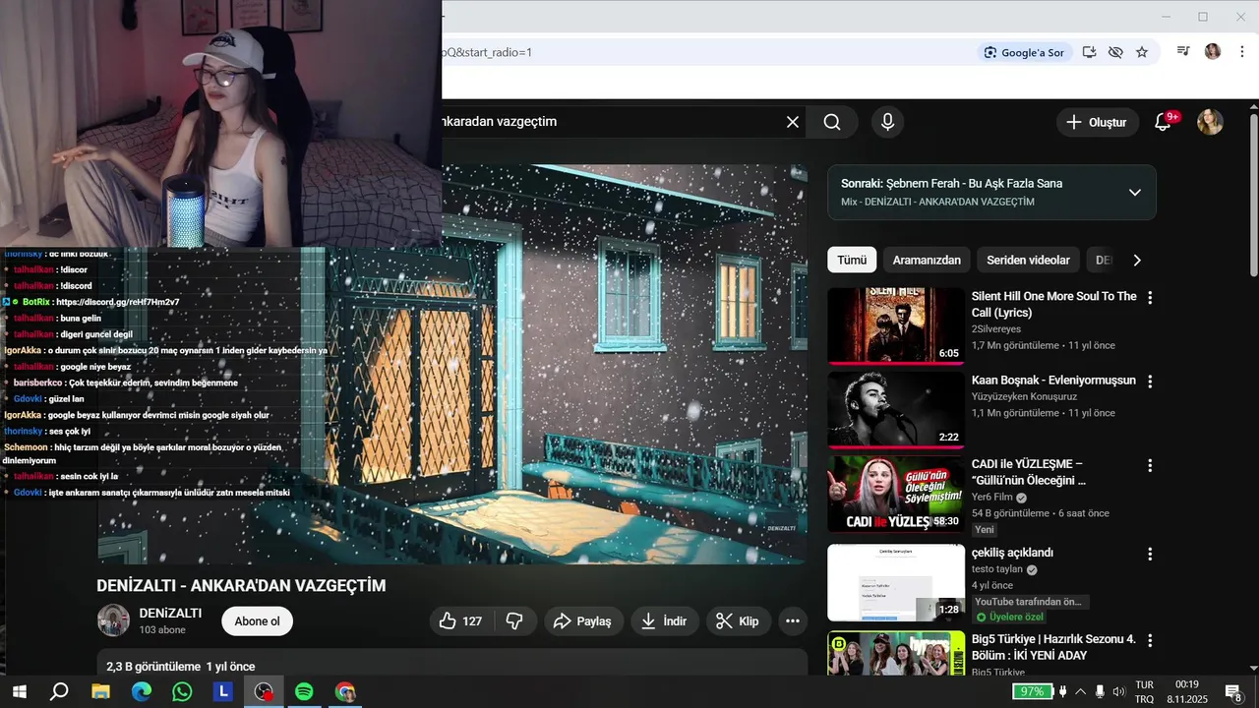This screenshot has width=1259, height=708.
Task: Like the video with thumbs up
Action: [x=460, y=621]
